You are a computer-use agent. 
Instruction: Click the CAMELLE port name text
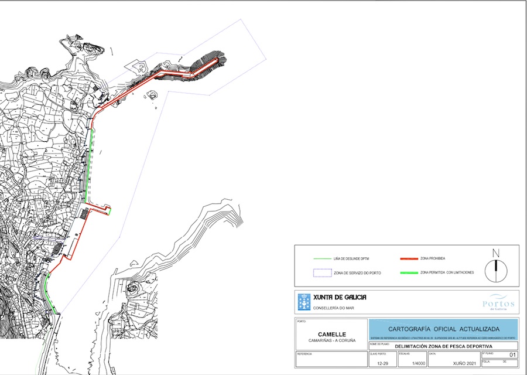tap(331, 335)
